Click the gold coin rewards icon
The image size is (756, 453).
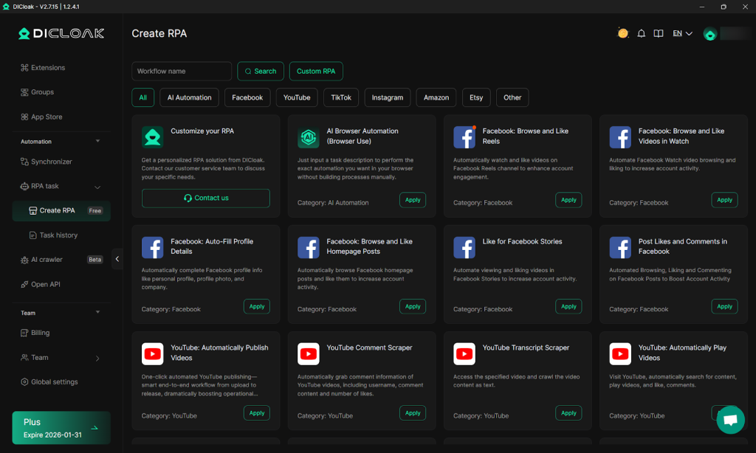tap(623, 33)
